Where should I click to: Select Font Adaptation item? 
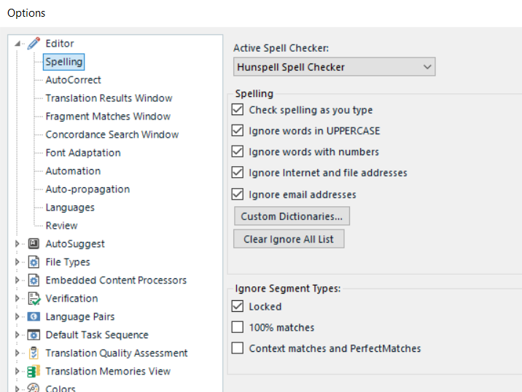pyautogui.click(x=83, y=153)
